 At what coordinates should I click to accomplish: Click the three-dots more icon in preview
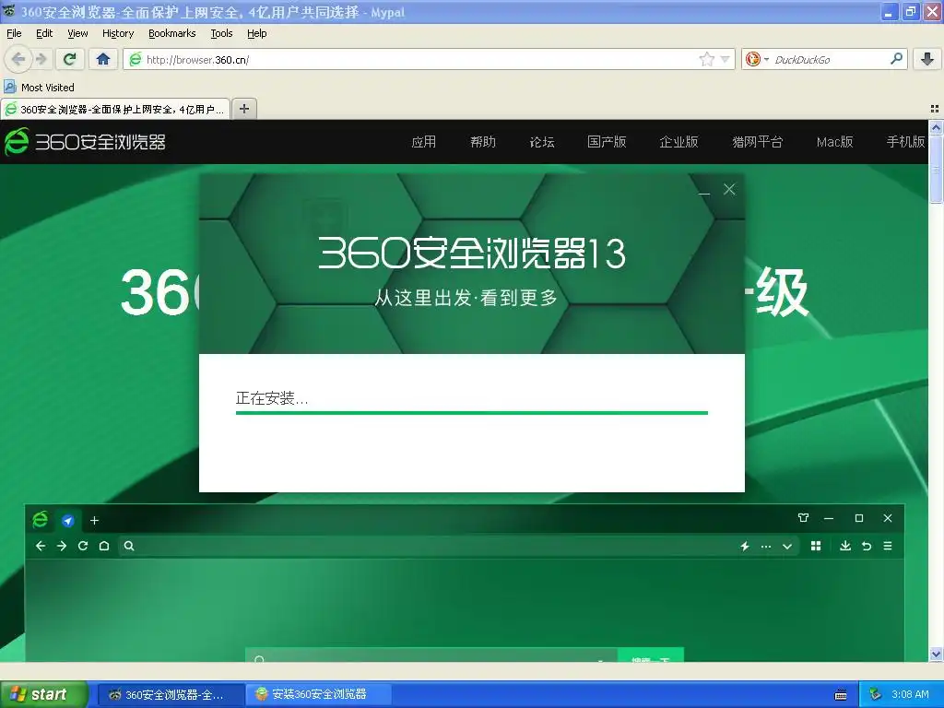pos(766,547)
